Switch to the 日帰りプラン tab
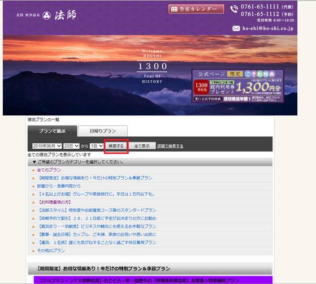Image resolution: width=316 pixels, height=284 pixels. [103, 131]
